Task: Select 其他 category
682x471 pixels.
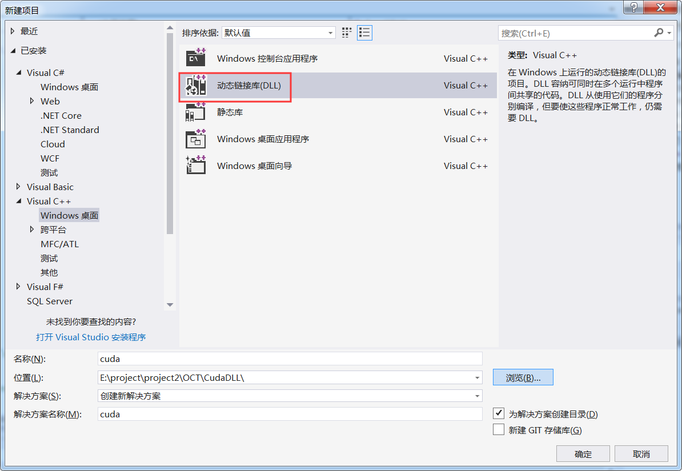Action: pos(49,273)
